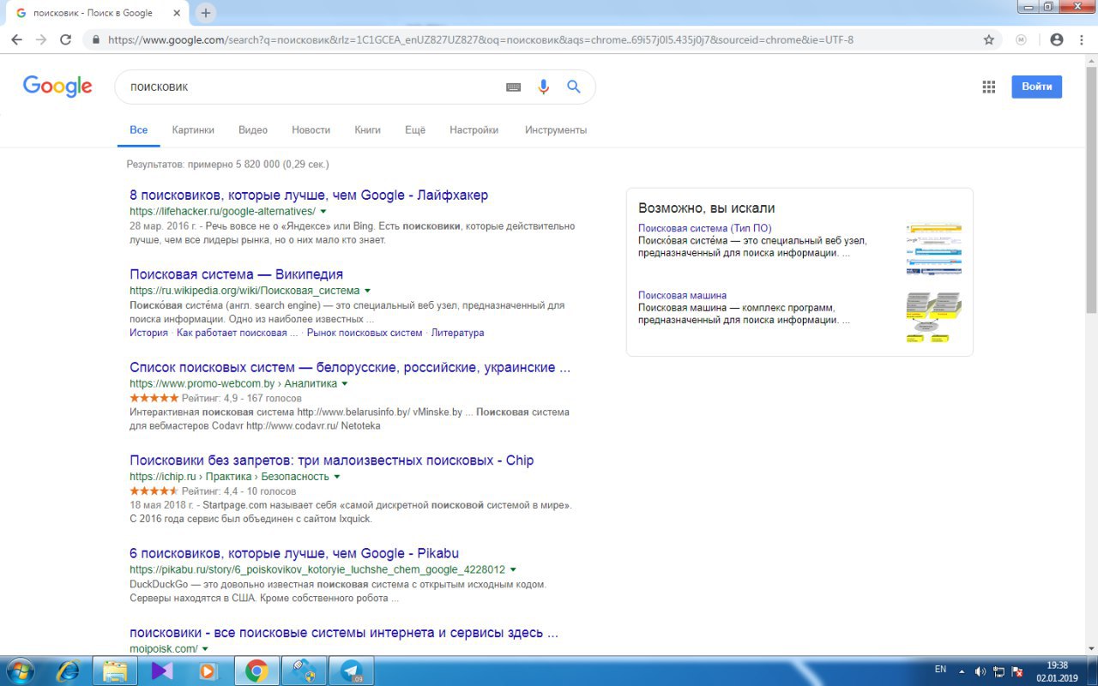This screenshot has width=1098, height=686.
Task: Reload the page with the refresh icon
Action: [65, 39]
